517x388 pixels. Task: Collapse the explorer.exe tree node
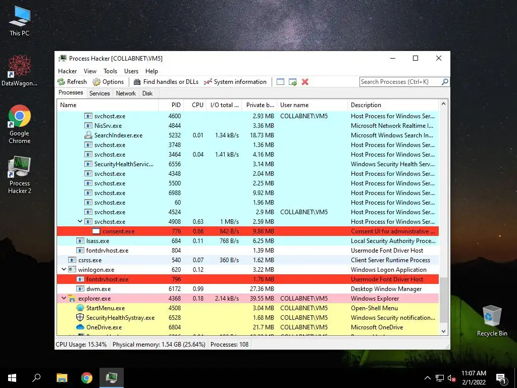point(64,298)
